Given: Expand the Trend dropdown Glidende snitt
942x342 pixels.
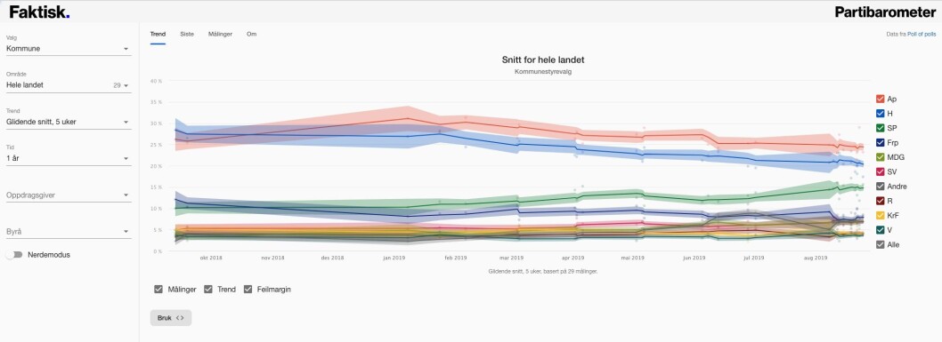Looking at the screenshot, I should [69, 122].
